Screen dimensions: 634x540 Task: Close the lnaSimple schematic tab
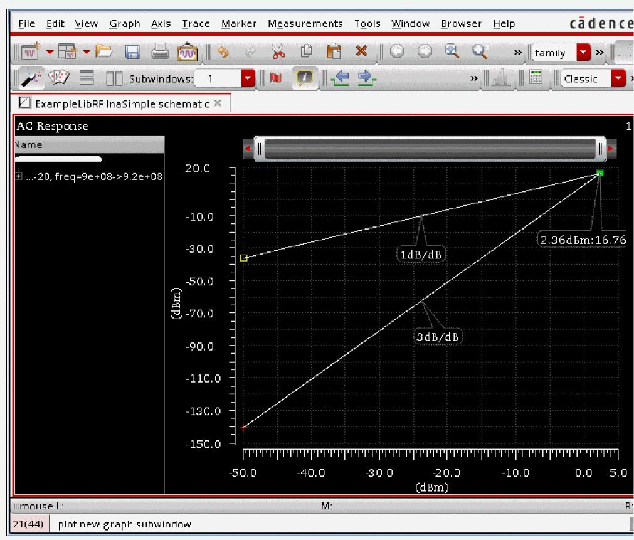coord(218,103)
